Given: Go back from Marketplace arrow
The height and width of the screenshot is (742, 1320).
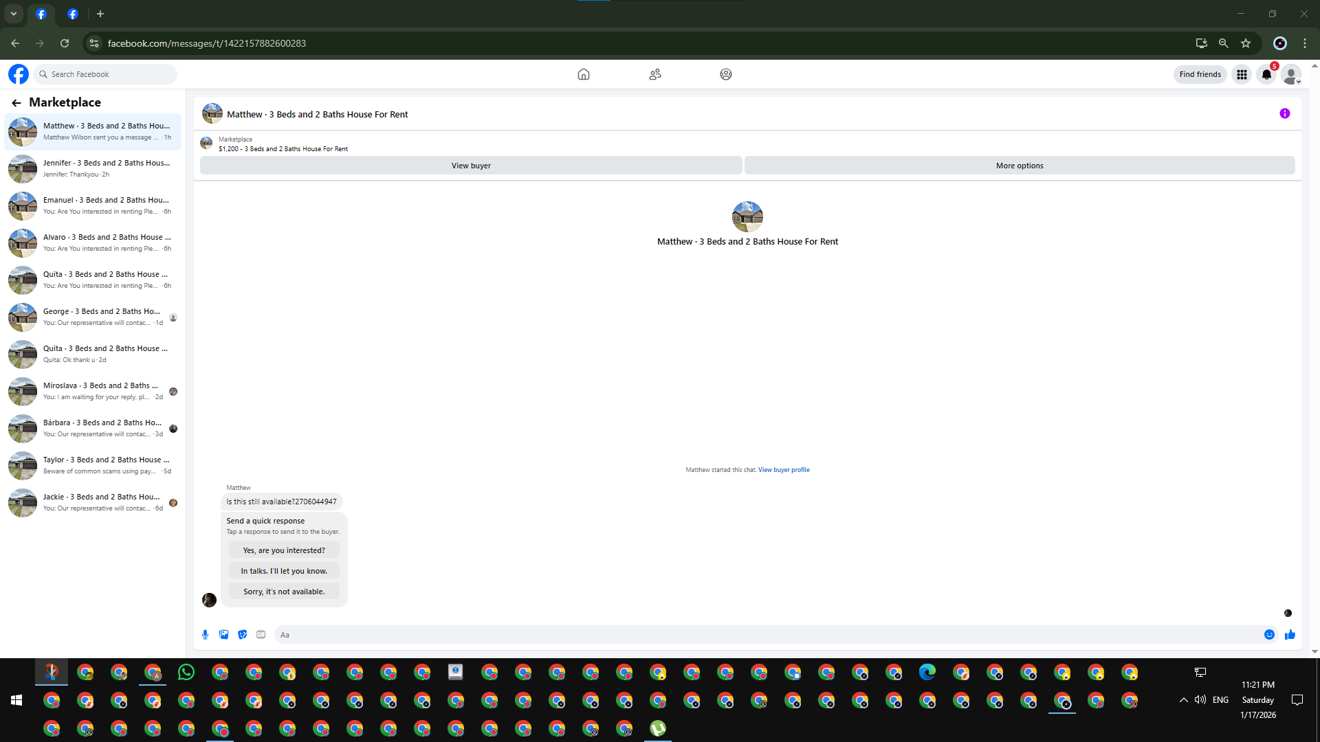Looking at the screenshot, I should (16, 102).
